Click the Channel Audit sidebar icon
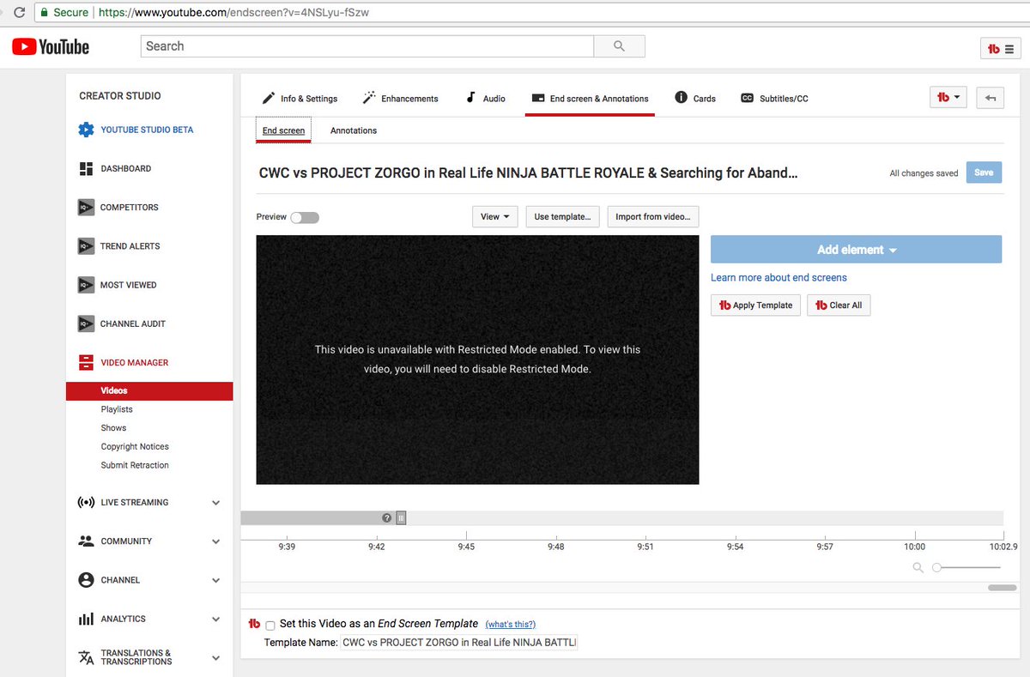This screenshot has height=677, width=1030. [x=86, y=323]
